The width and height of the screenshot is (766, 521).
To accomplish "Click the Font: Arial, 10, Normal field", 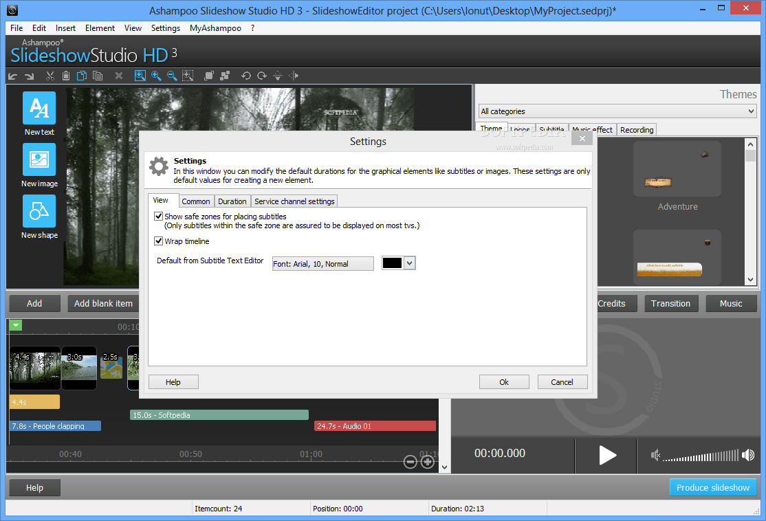I will pos(323,264).
